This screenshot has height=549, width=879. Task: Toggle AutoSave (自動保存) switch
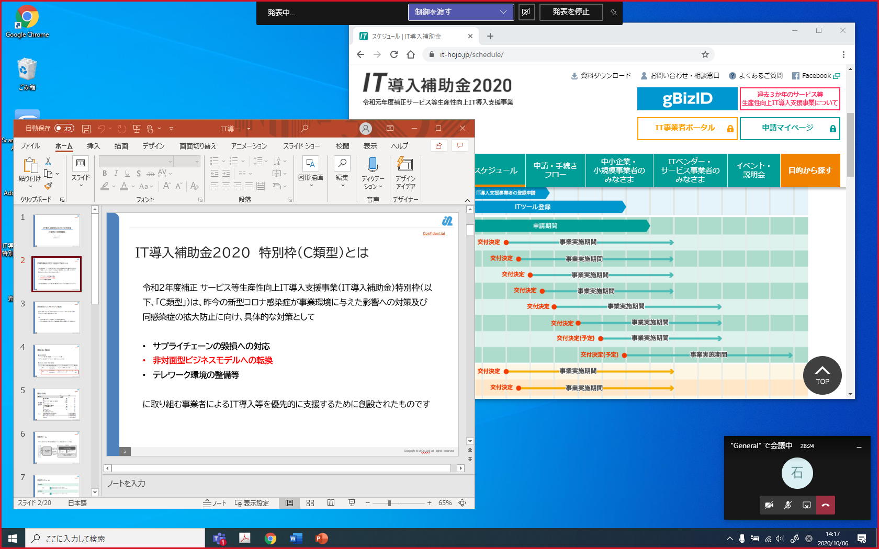(64, 129)
